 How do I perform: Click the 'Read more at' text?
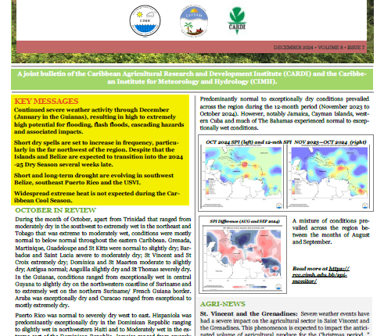(x=310, y=269)
